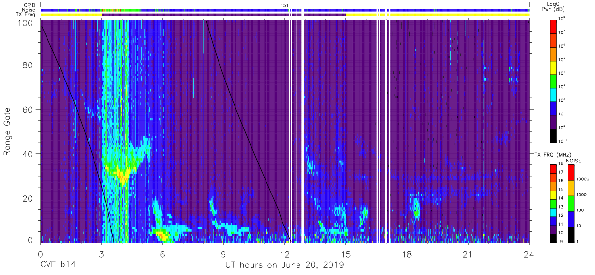This screenshot has width=595, height=275.
Task: Click the 10000 label on NOISE colorbar
Action: [583, 179]
